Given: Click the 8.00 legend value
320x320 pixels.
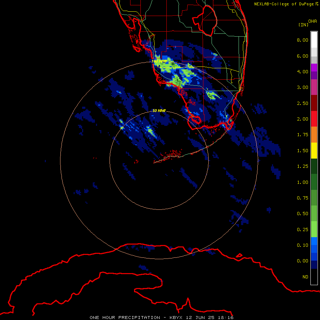Looking at the screenshot, I should (x=303, y=40).
